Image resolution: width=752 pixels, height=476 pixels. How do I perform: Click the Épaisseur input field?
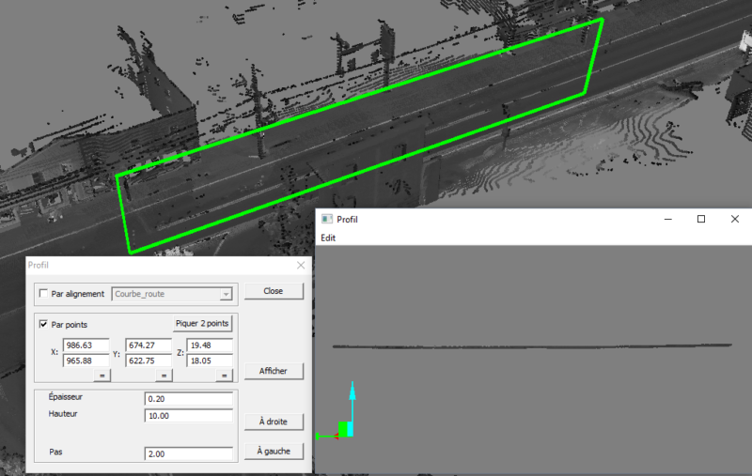coord(188,399)
